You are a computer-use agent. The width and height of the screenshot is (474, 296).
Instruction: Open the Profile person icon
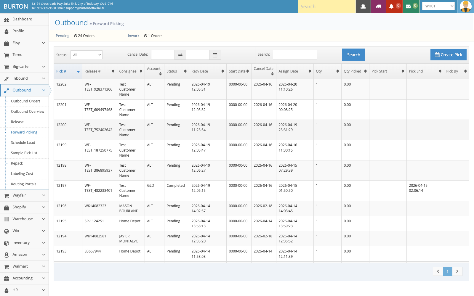7,31
